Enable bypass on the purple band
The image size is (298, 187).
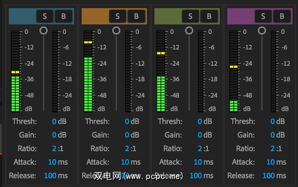point(282,16)
